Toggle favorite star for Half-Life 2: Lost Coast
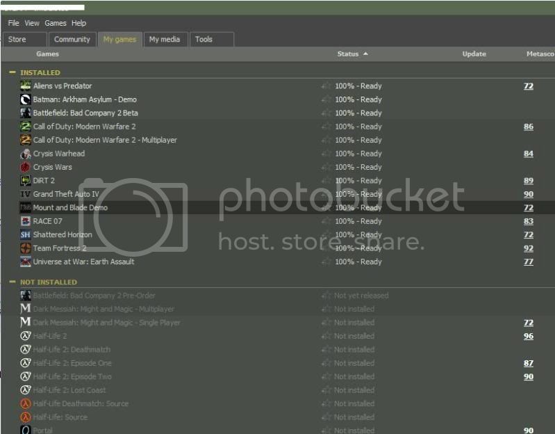 tap(326, 389)
